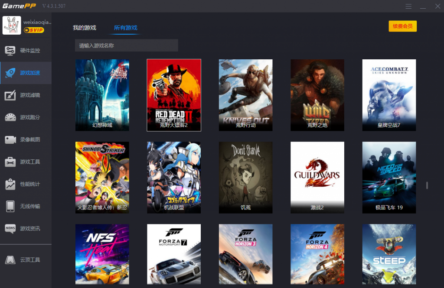The height and width of the screenshot is (288, 444).
Task: Pick the Forza Horizon 4 cover
Action: 317,254
